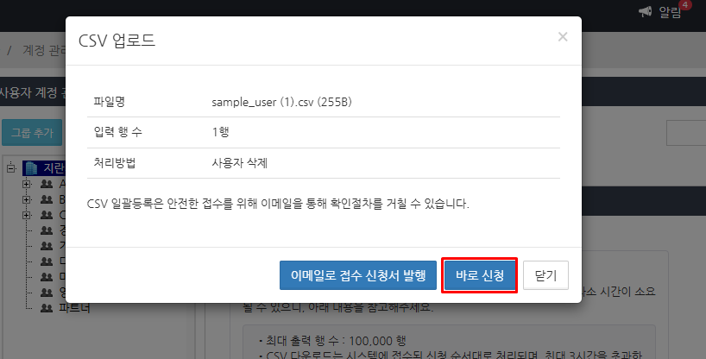This screenshot has width=706, height=359.
Task: Select the 파트너 group in tree
Action: (x=73, y=308)
